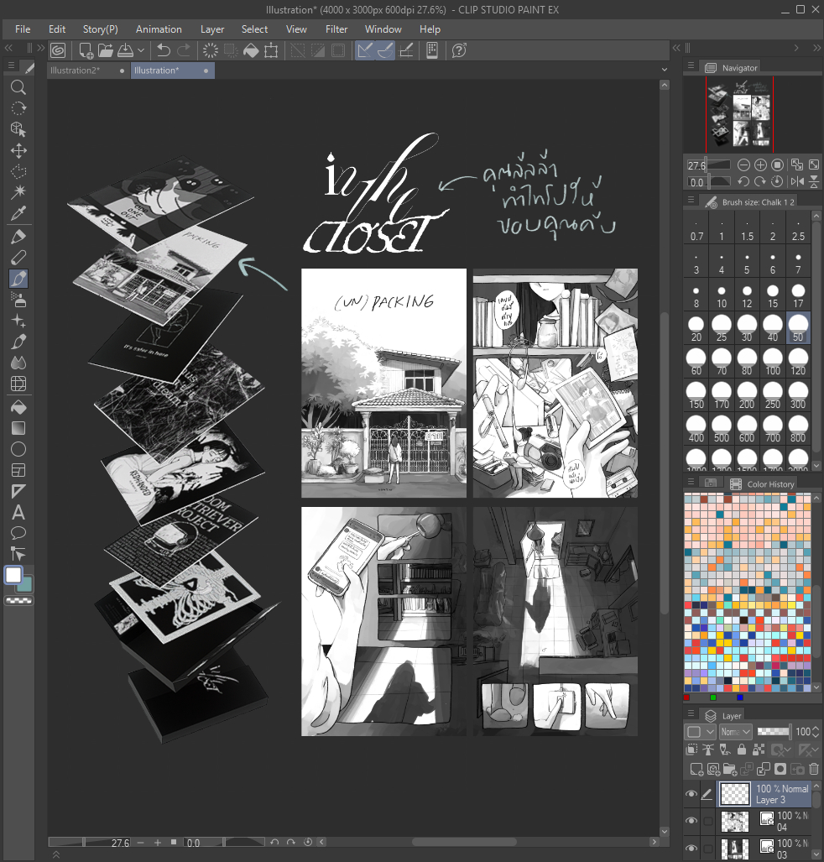The image size is (824, 862).
Task: Select brush size 100 preset
Action: tap(773, 369)
